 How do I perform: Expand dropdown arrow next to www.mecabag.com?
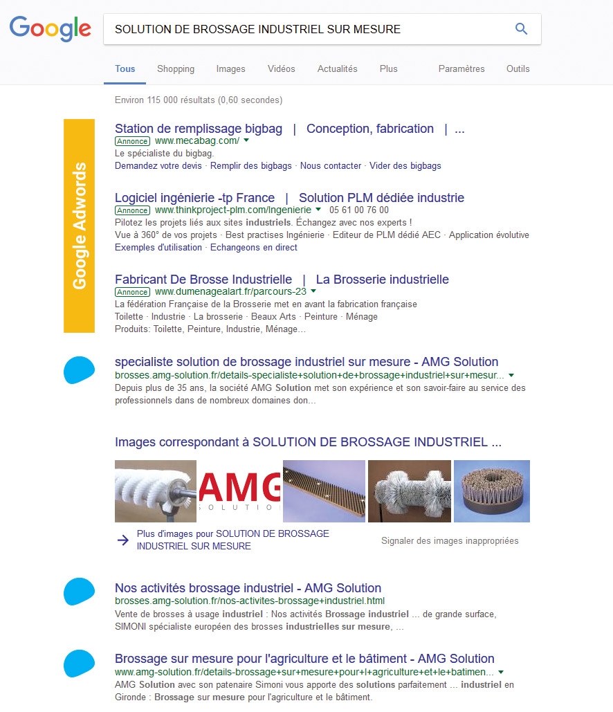(x=246, y=140)
